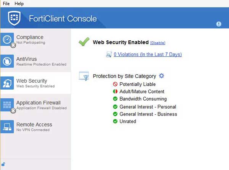Open the AntiVirus flame shield icon
This screenshot has height=170, width=229.
(8, 61)
